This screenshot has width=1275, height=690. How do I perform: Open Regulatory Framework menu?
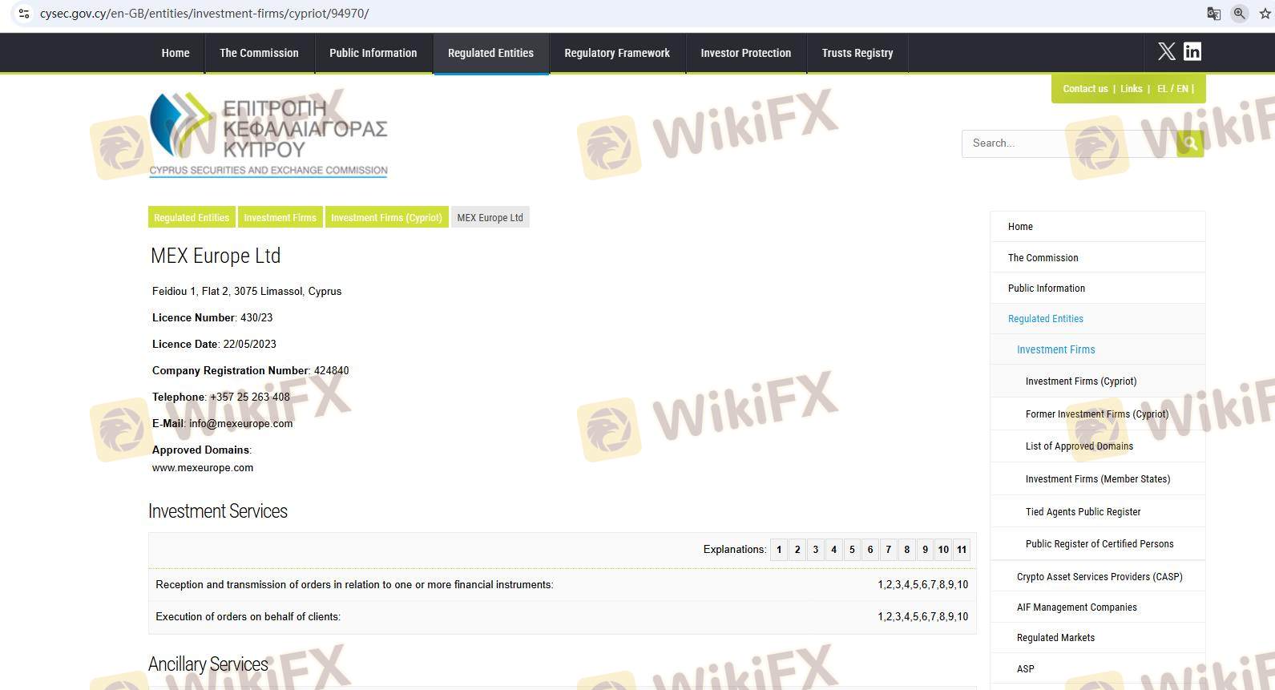click(x=617, y=53)
